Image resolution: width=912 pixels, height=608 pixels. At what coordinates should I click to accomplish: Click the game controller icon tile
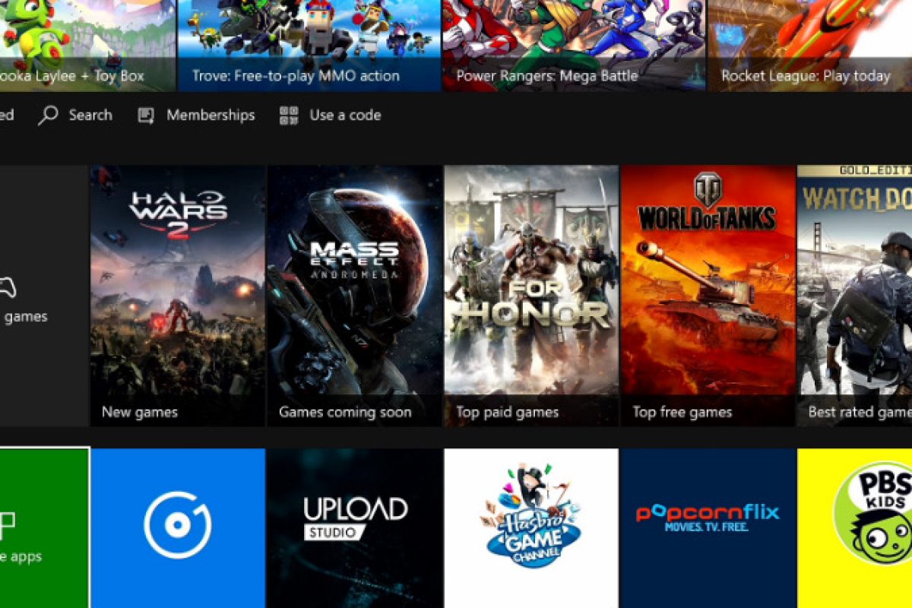(x=9, y=289)
